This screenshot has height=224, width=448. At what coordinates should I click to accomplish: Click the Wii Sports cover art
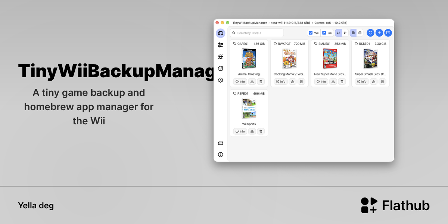(249, 109)
